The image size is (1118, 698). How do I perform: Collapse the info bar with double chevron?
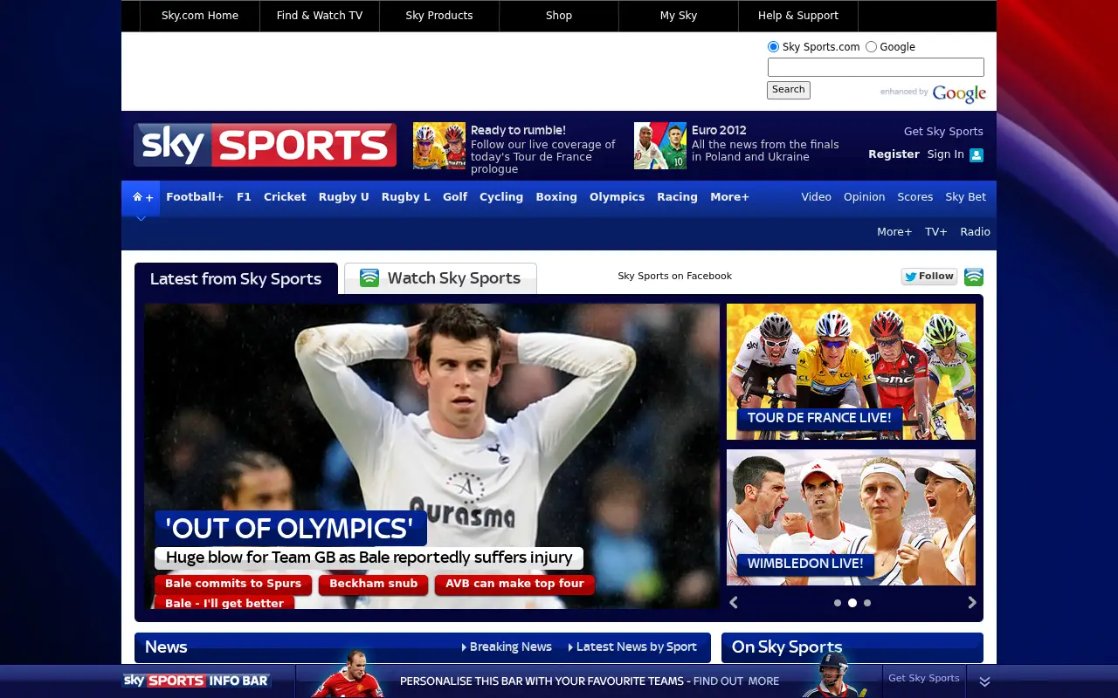984,681
